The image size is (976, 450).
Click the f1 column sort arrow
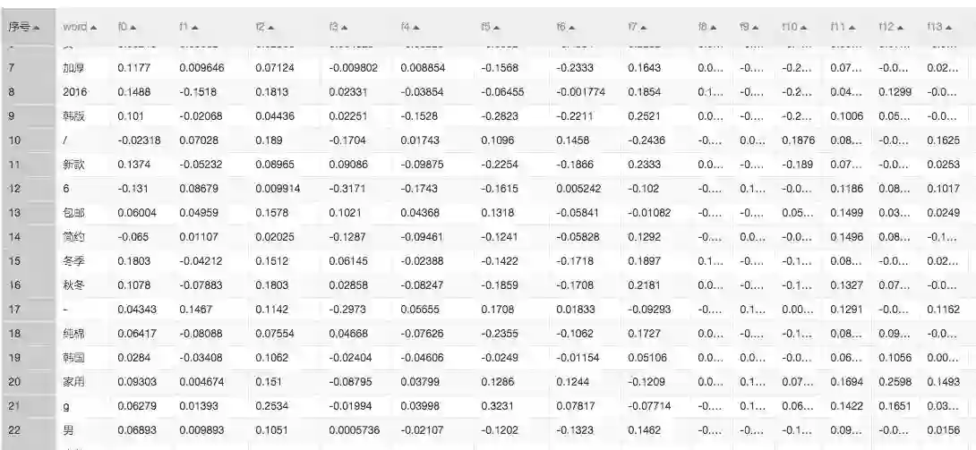(195, 28)
